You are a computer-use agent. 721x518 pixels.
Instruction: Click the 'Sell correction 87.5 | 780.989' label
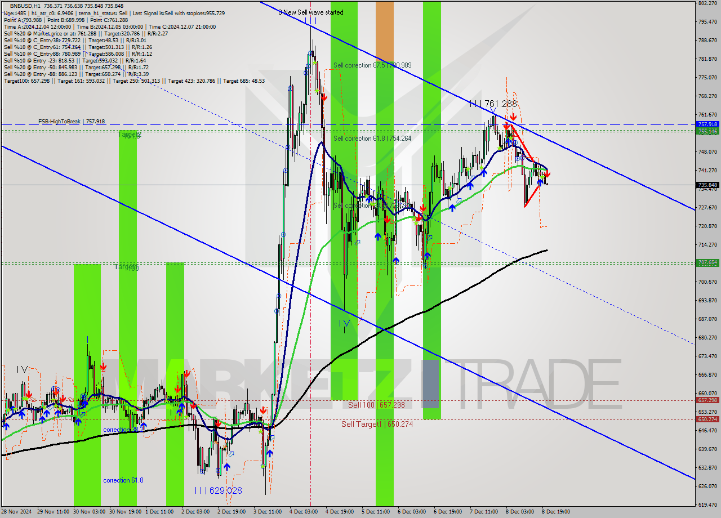(x=372, y=65)
